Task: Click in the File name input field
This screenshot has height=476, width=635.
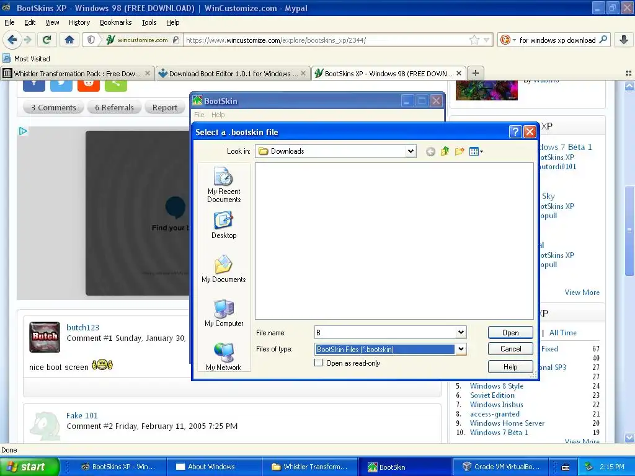Action: 385,332
